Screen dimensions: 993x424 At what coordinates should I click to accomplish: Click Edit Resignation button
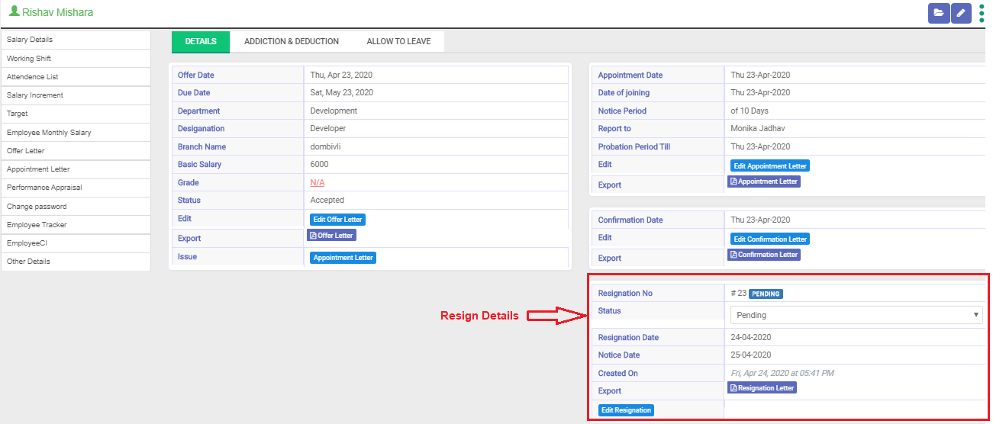626,410
